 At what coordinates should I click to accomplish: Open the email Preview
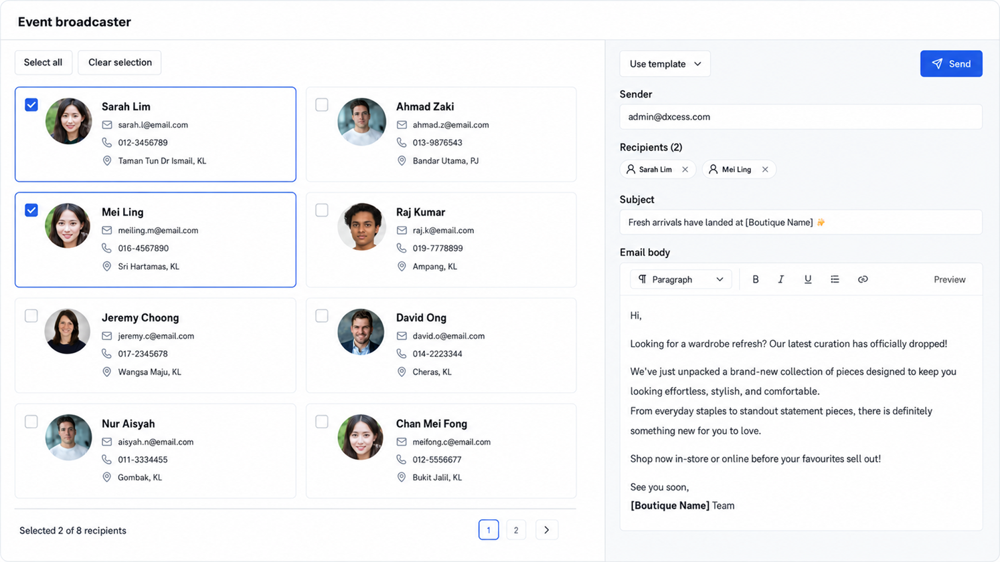coord(950,279)
